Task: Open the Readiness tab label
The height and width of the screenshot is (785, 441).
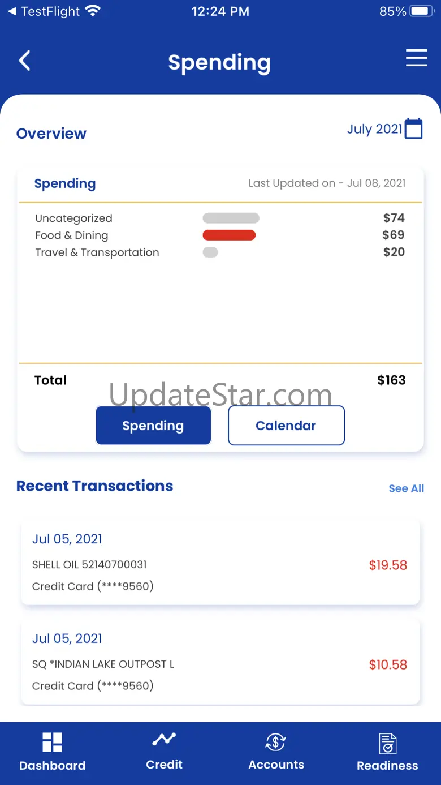Action: (x=387, y=765)
